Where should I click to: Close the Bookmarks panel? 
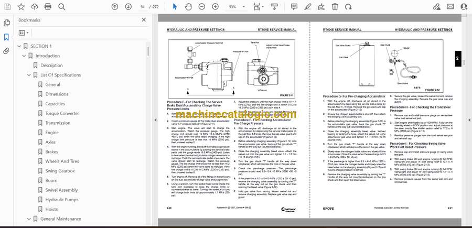tap(144, 20)
